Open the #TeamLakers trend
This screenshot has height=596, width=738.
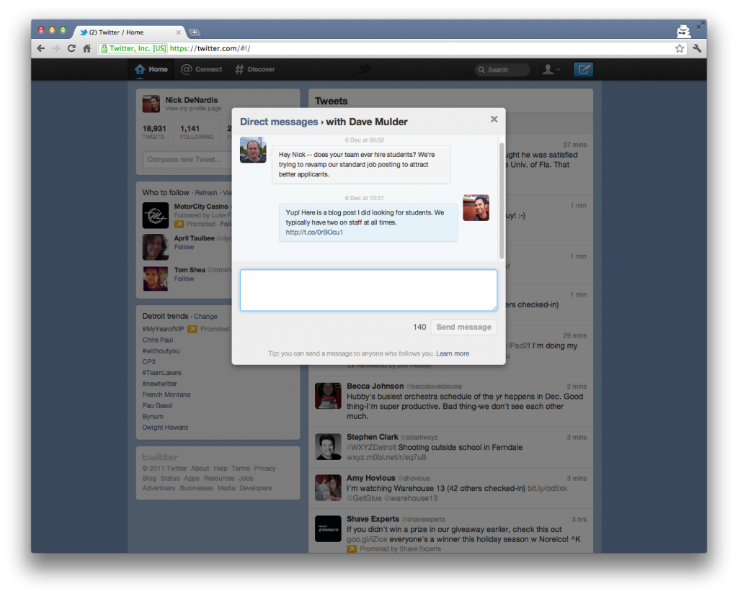[162, 373]
